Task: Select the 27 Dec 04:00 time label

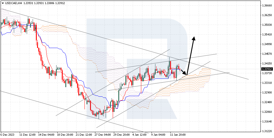Action: [102, 135]
